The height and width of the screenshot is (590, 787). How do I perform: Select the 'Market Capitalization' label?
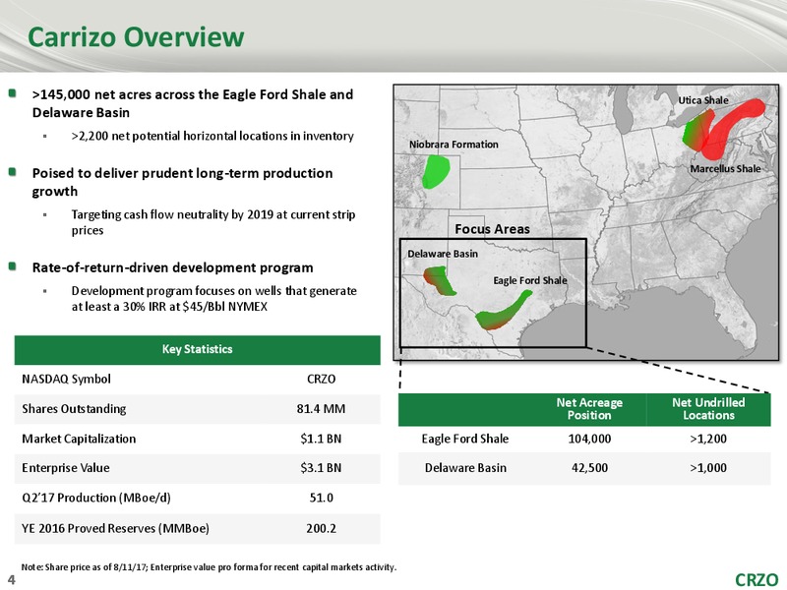pyautogui.click(x=79, y=439)
